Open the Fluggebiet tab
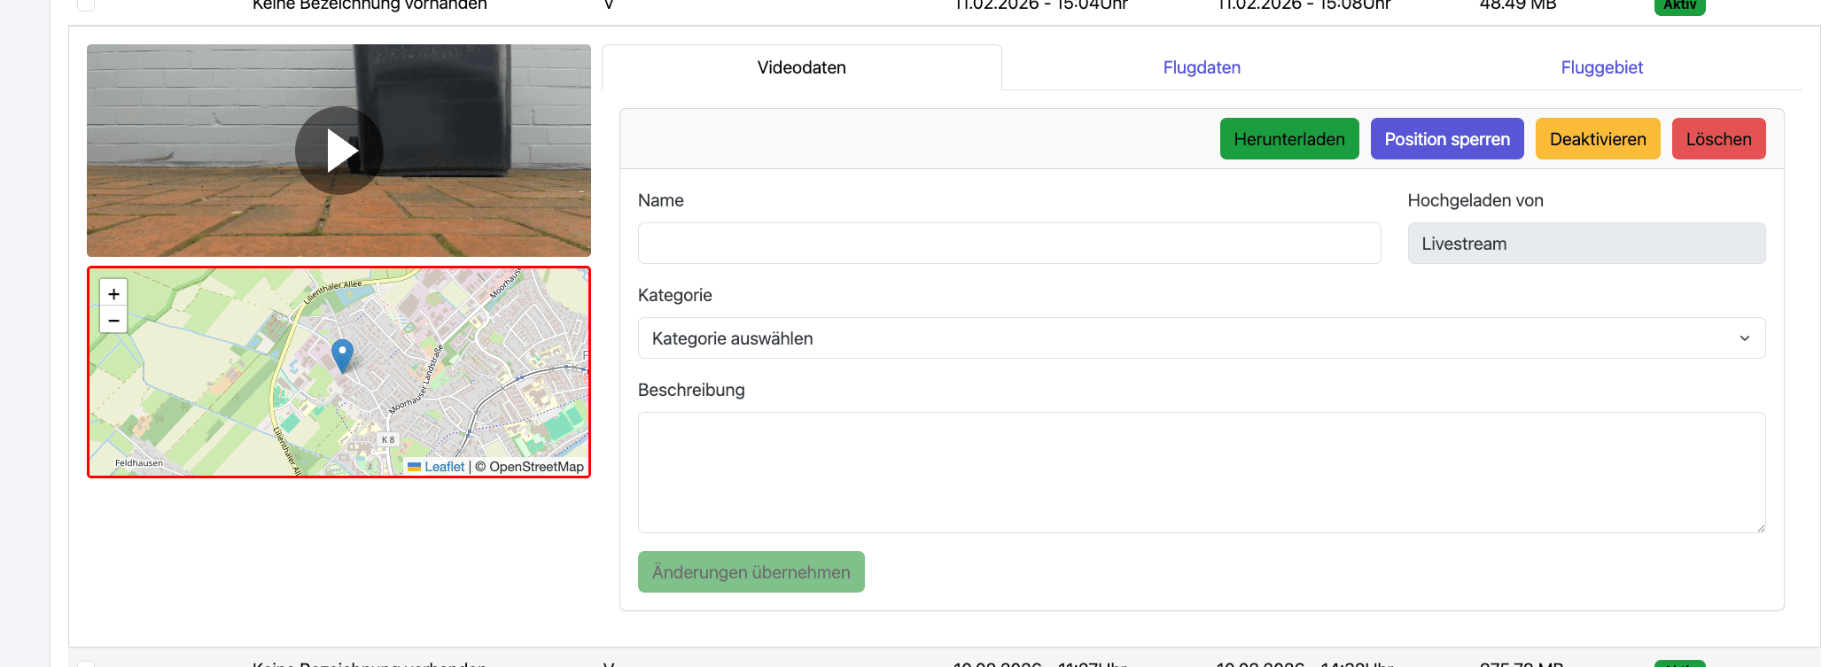 point(1601,67)
